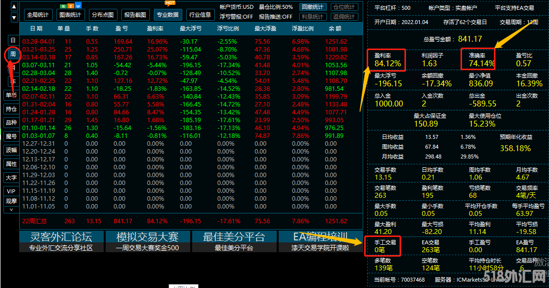Toggle the 大字 sidebar option
Screen dimensions: 549x288
click(x=11, y=178)
